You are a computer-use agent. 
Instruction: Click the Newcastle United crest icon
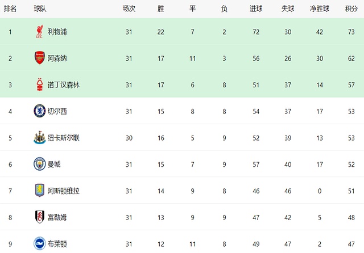(x=39, y=138)
